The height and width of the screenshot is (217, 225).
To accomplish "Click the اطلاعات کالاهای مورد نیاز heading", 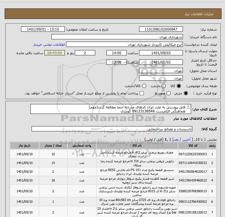I will click(x=195, y=119).
